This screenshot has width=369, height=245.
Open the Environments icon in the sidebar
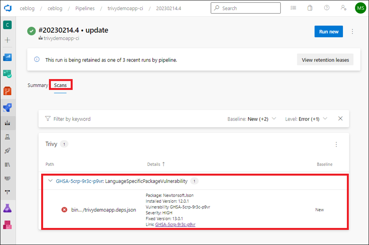[7, 137]
